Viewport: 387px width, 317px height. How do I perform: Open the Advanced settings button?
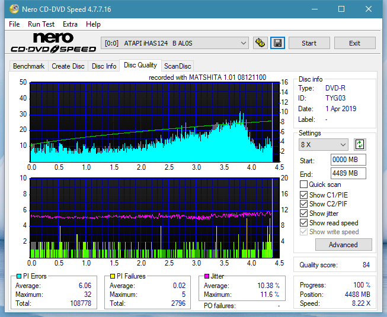(x=343, y=245)
